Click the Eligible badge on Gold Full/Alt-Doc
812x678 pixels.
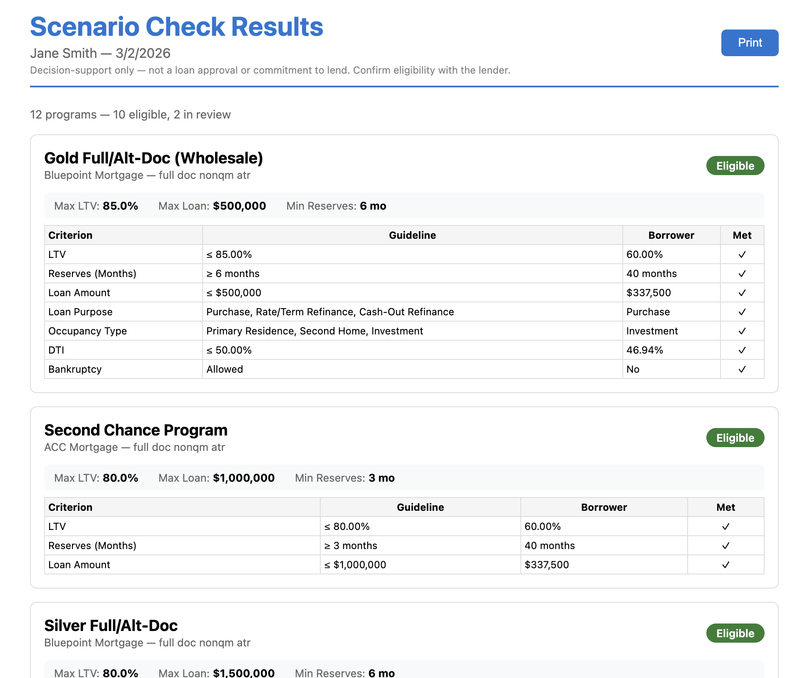click(735, 165)
